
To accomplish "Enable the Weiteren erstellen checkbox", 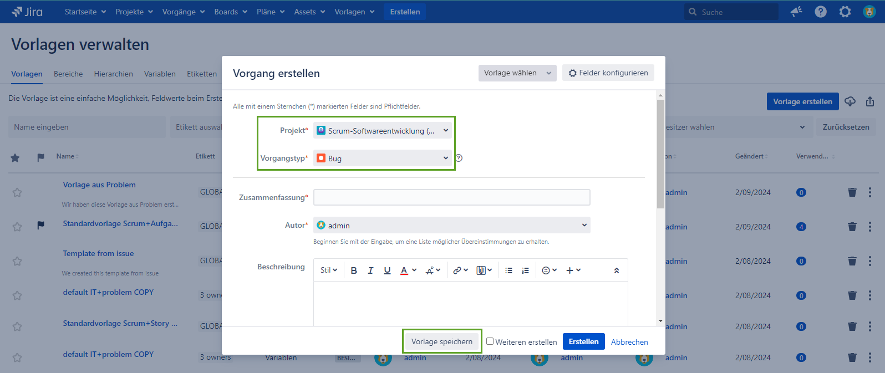I will (490, 341).
